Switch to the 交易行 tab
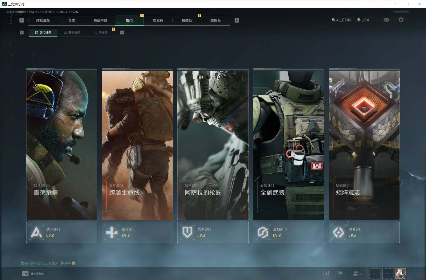Image resolution: width=426 pixels, height=280 pixels. click(x=158, y=20)
